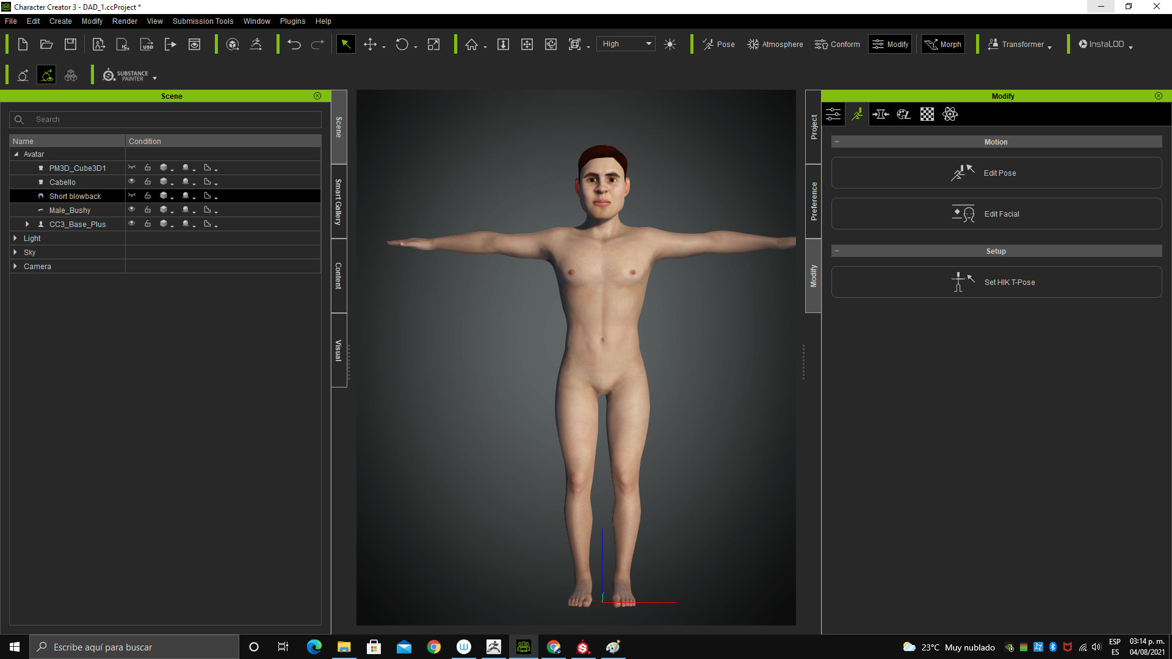Collapse the Avatar tree node
Screen dimensions: 1172x659
(16, 154)
